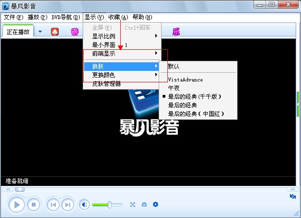Click the blue swap arrows icon
Viewport: 301px width, 218px height.
[x=292, y=196]
